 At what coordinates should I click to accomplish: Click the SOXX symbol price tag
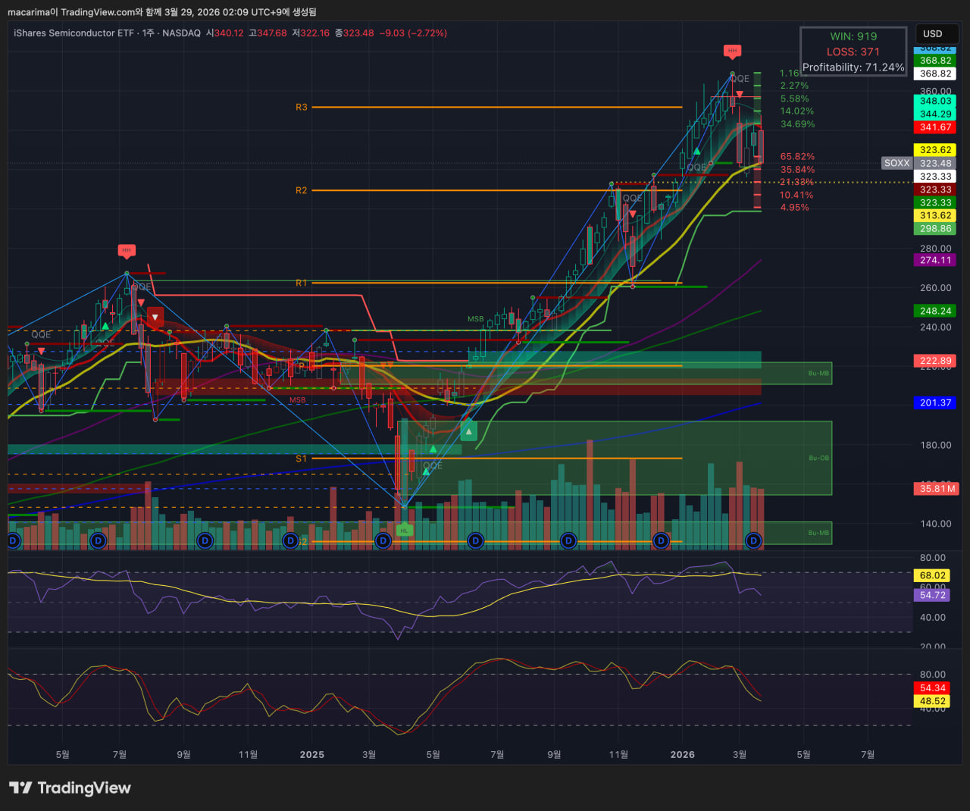pos(896,163)
